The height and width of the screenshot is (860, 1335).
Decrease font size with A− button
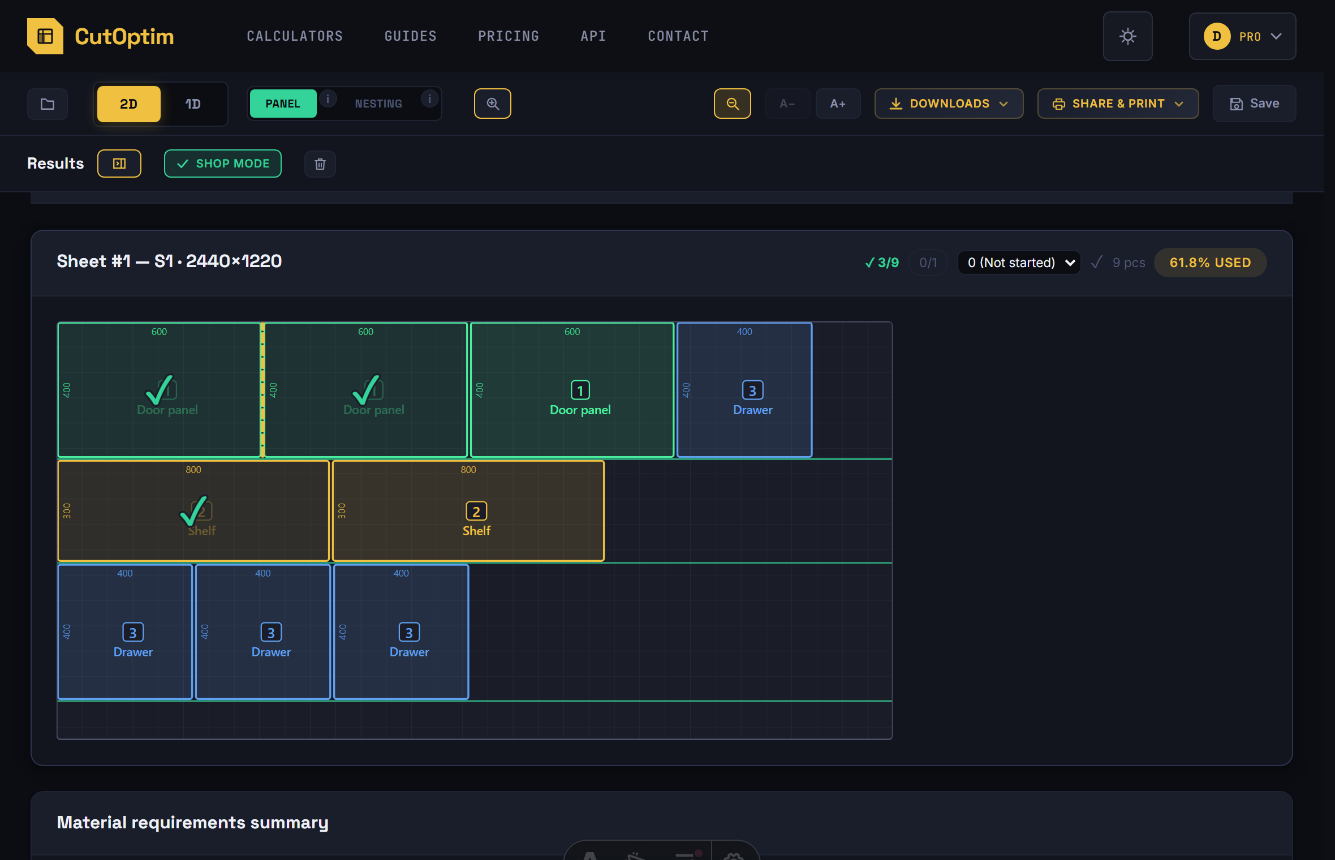[787, 104]
